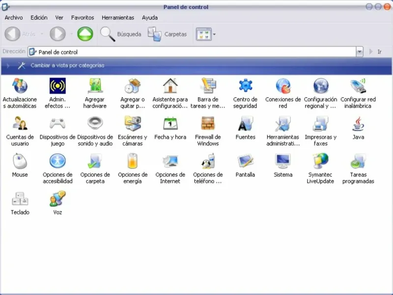The width and height of the screenshot is (393, 295).
Task: Open Opciones de energía icon
Action: (133, 161)
